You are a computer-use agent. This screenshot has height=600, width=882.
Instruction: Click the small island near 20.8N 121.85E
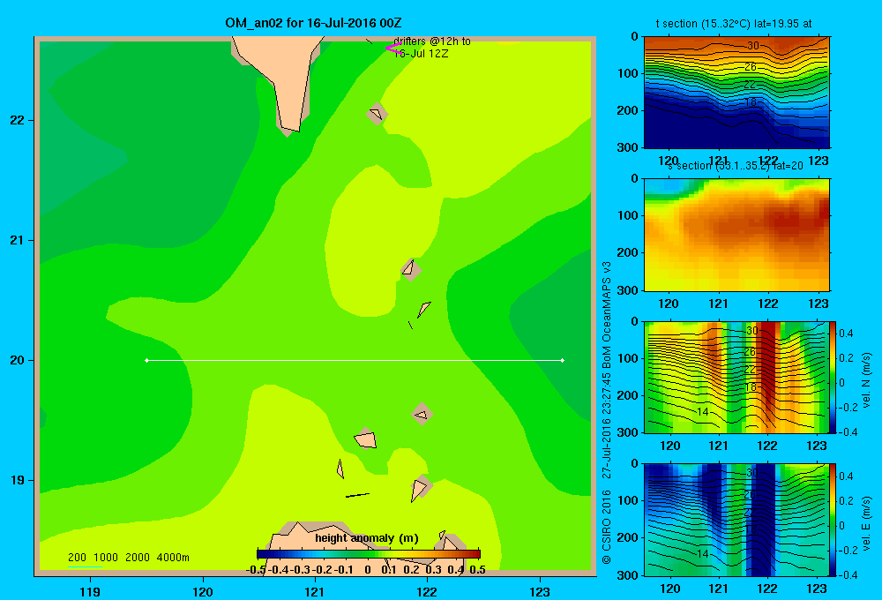(x=411, y=269)
